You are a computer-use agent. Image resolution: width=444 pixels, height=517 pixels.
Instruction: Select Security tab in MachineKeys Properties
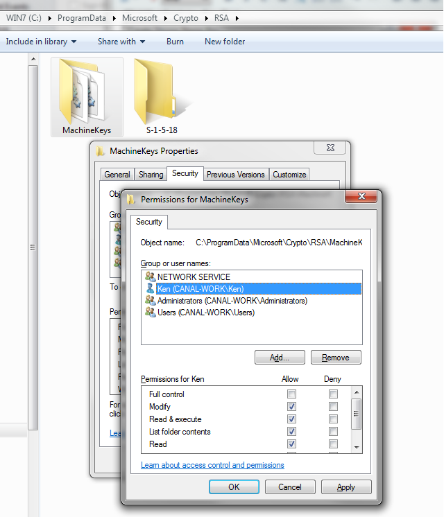click(x=185, y=173)
